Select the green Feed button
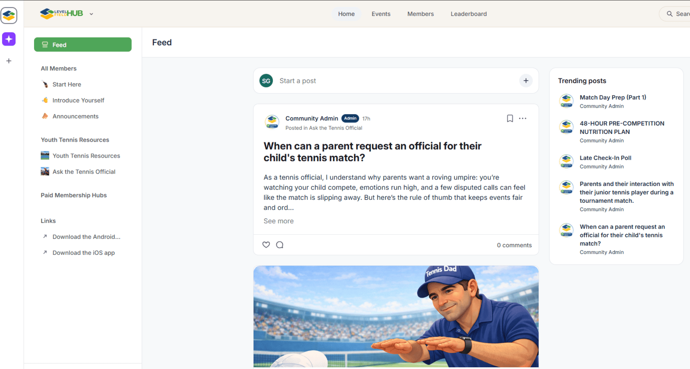The image size is (690, 369). 83,45
